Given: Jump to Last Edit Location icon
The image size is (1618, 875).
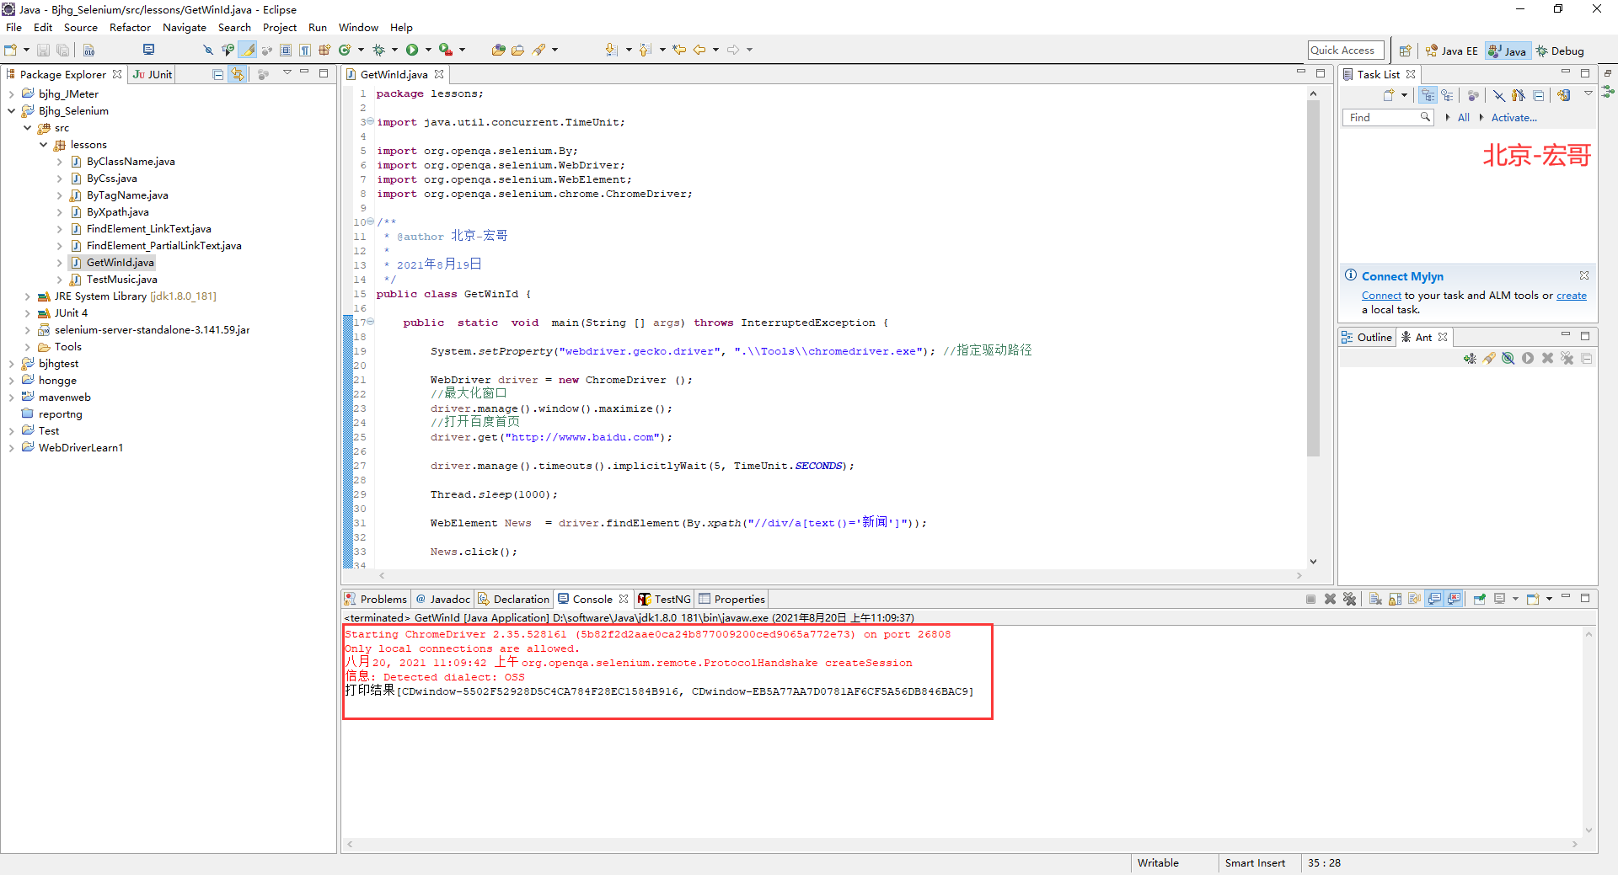Looking at the screenshot, I should tap(679, 51).
